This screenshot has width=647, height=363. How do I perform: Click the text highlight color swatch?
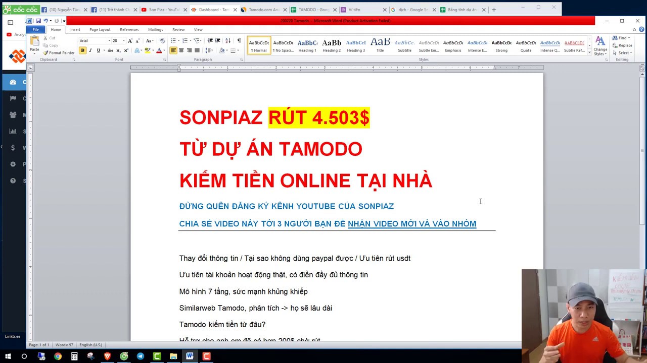147,50
